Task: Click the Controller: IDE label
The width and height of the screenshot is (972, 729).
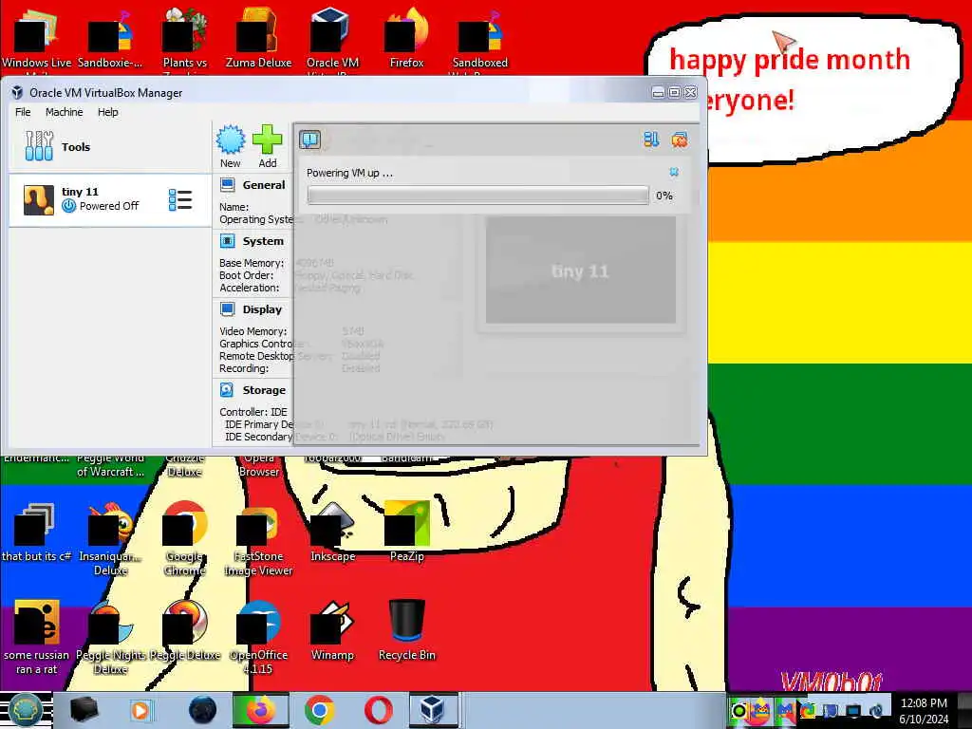Action: pos(253,412)
